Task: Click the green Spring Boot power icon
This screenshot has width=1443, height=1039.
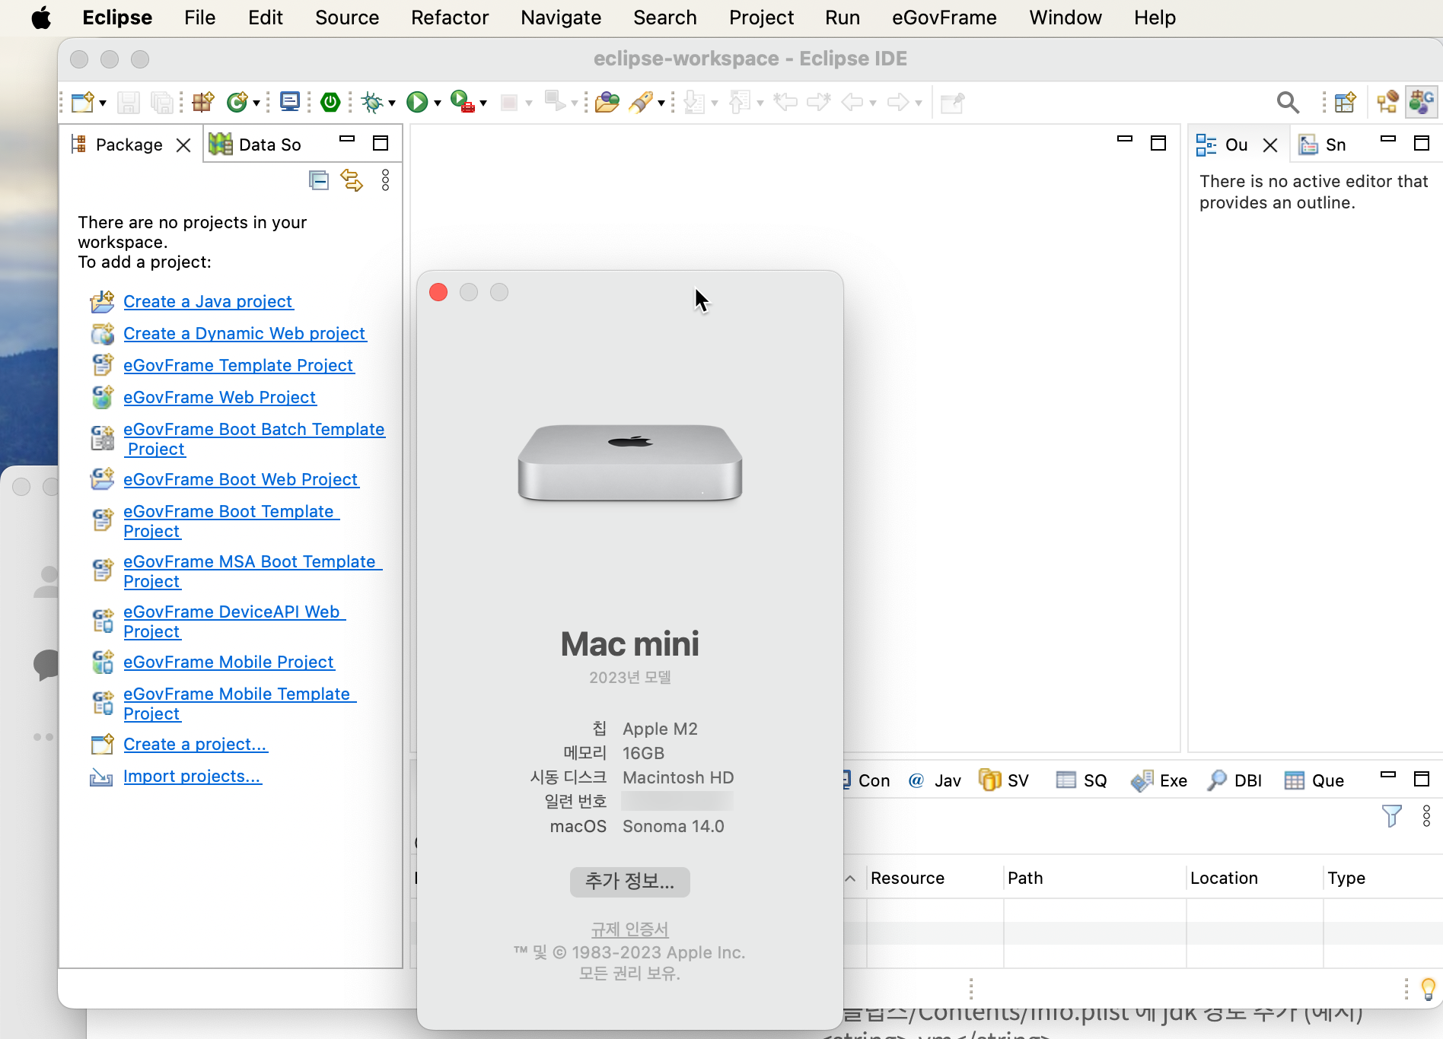Action: 330,102
